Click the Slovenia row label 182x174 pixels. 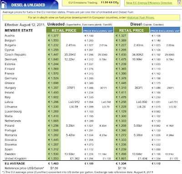pyautogui.click(x=10, y=144)
